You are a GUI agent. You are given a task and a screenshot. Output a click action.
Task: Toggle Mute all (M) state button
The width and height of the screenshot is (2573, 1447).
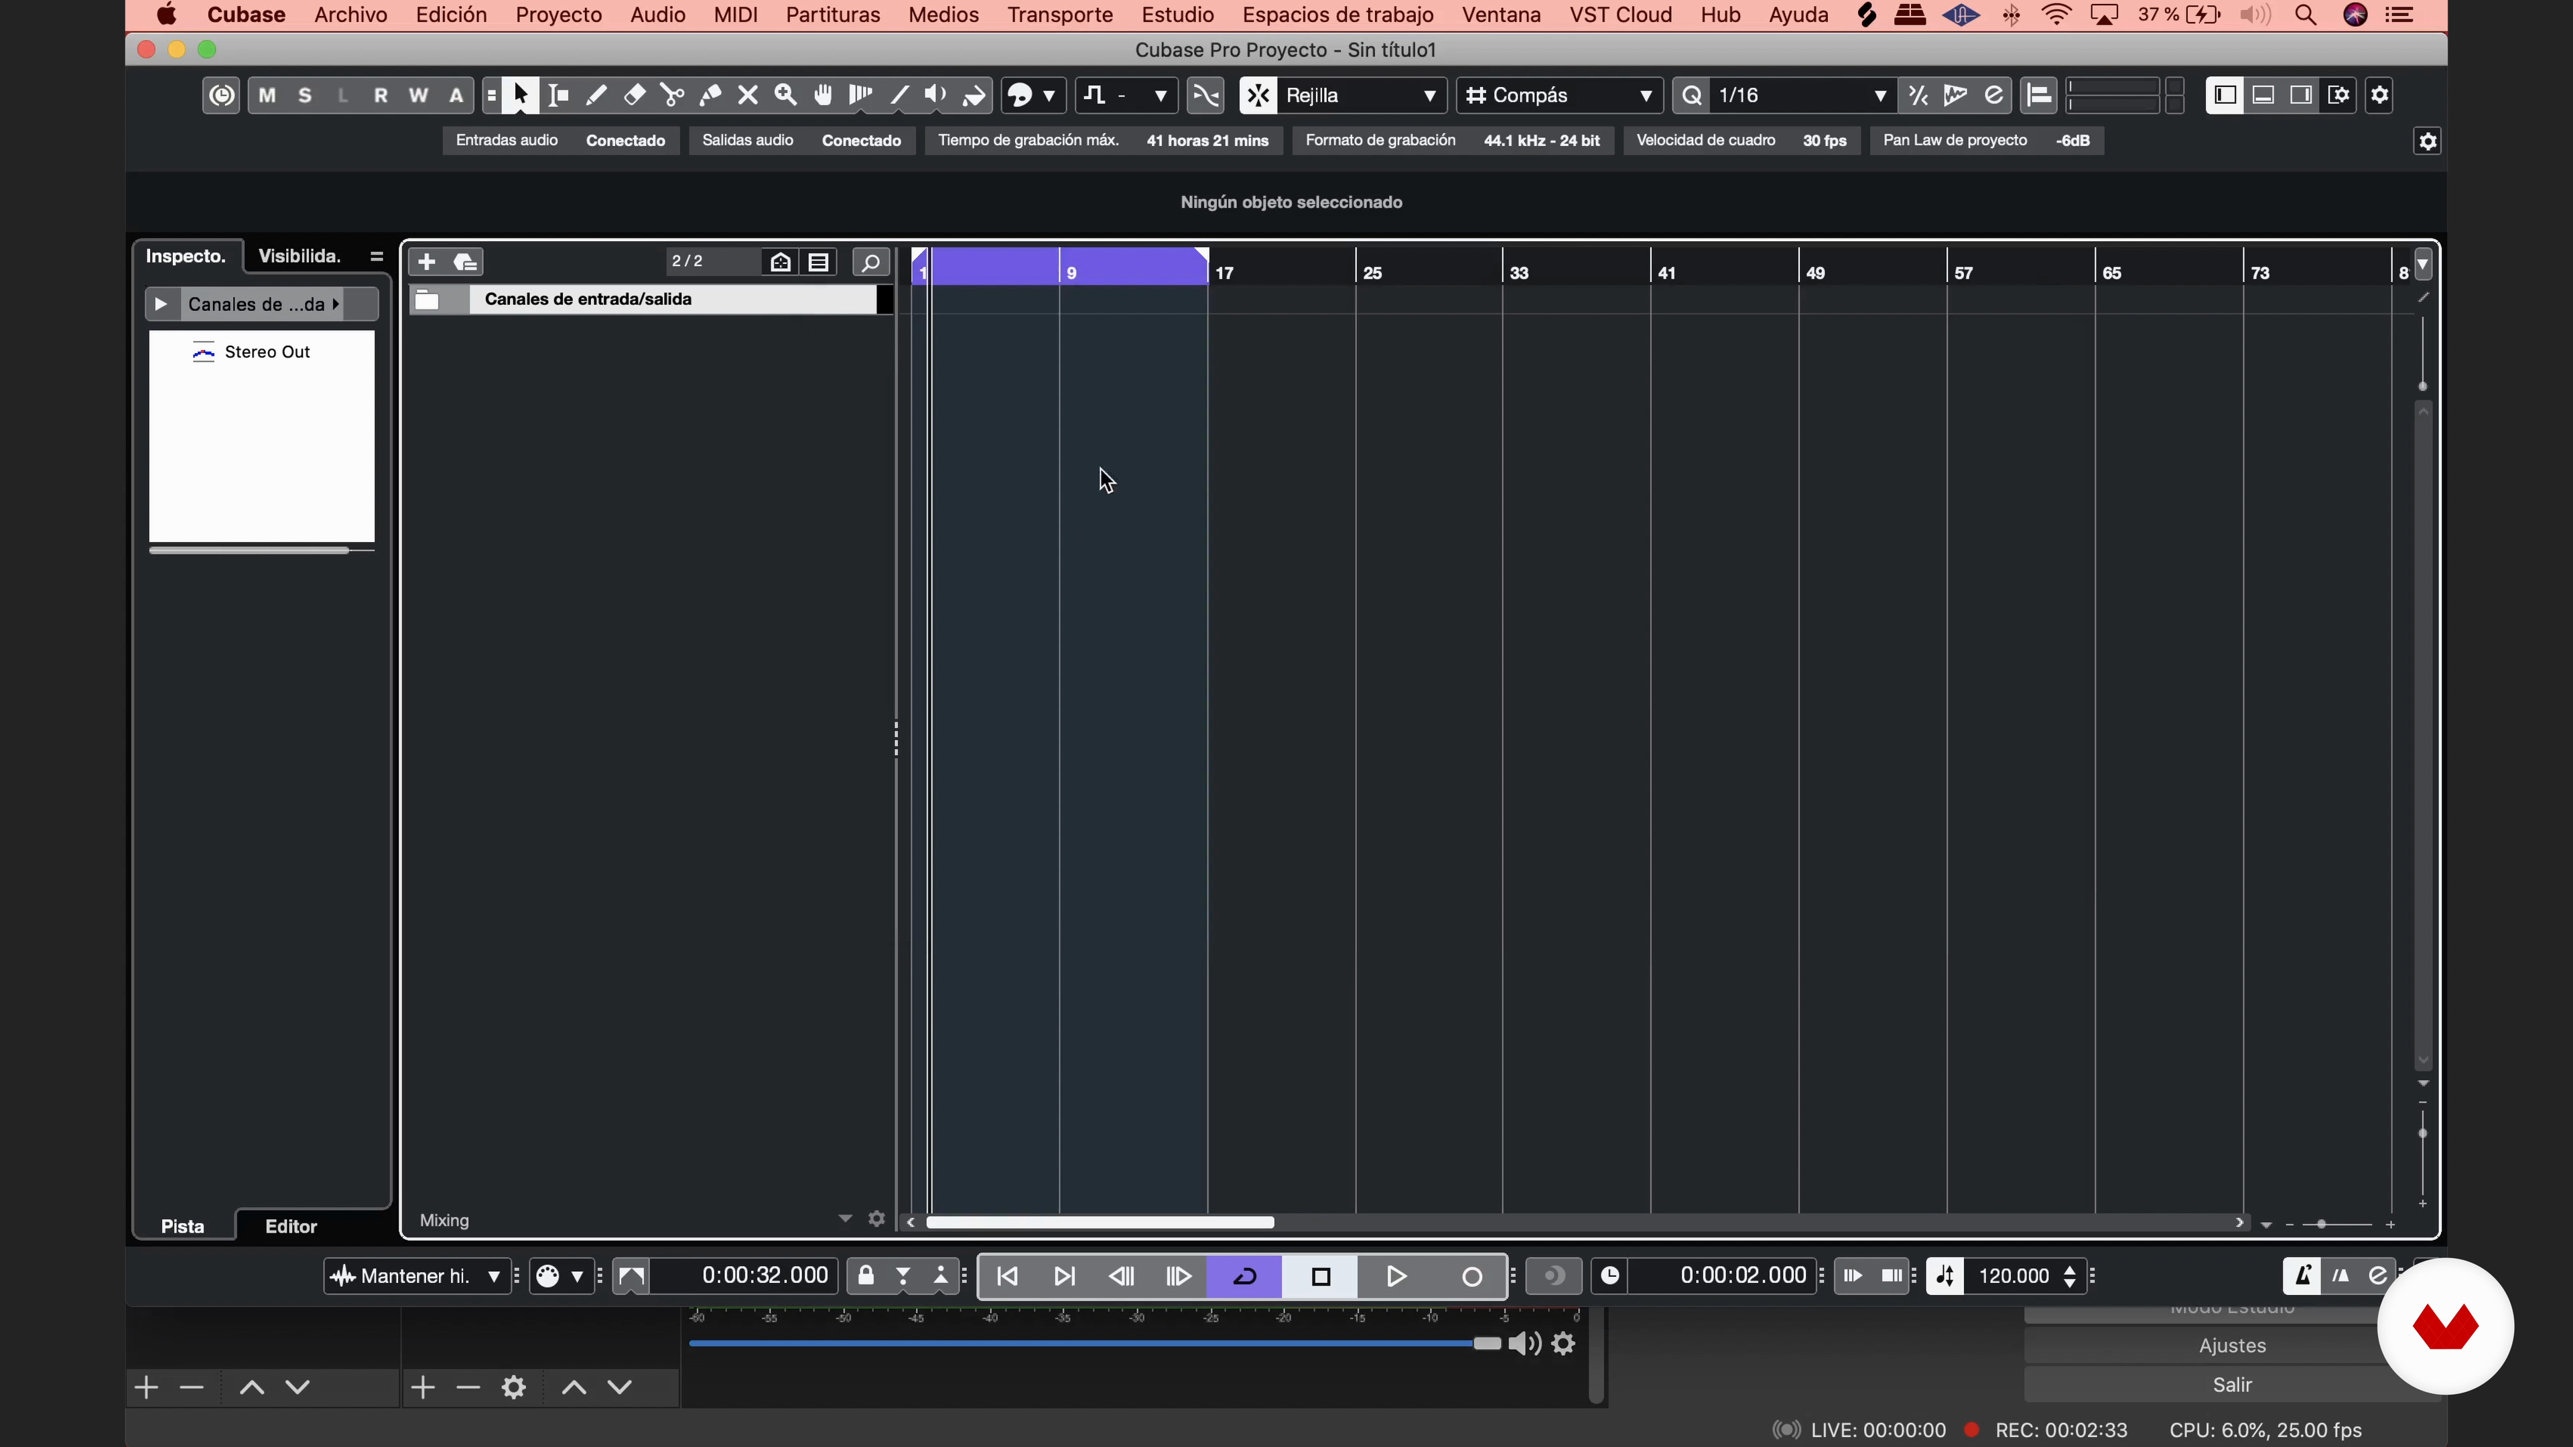pos(267,95)
